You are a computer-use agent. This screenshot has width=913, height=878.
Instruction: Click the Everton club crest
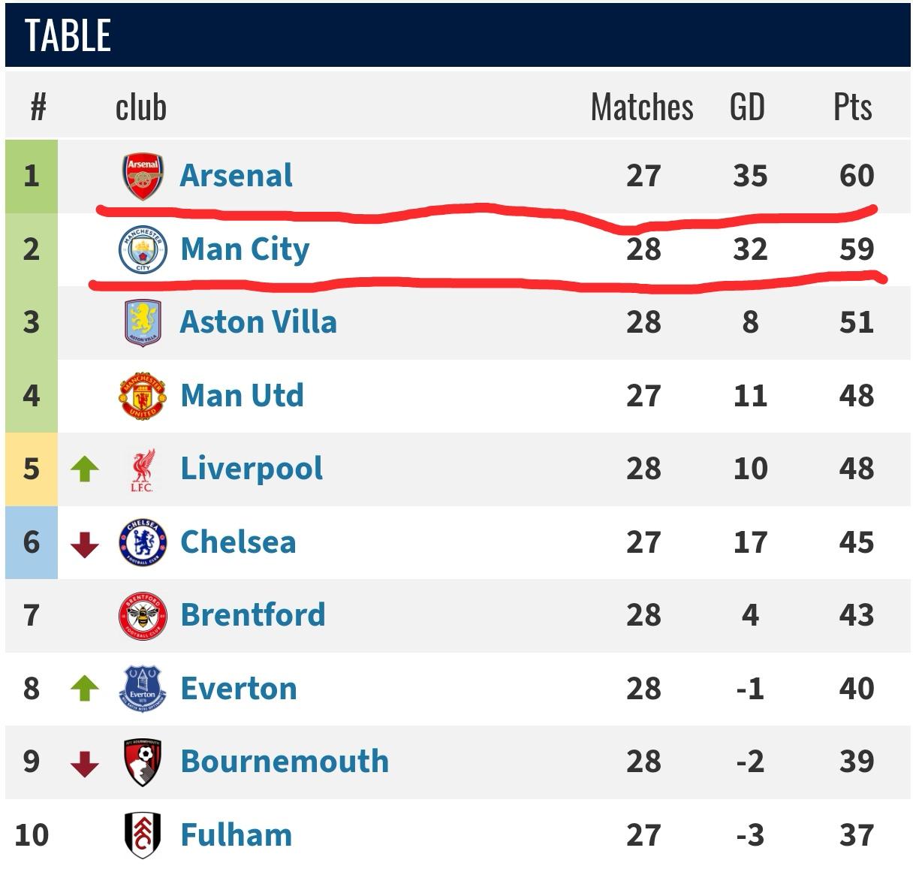pos(143,689)
